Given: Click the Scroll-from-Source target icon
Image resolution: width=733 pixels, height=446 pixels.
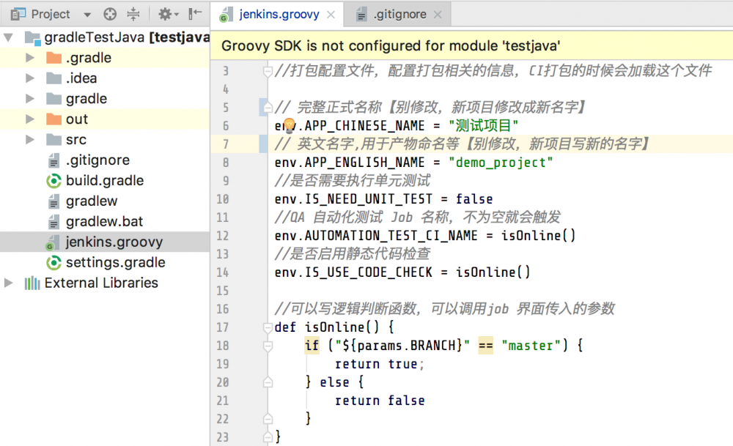Looking at the screenshot, I should coord(110,14).
